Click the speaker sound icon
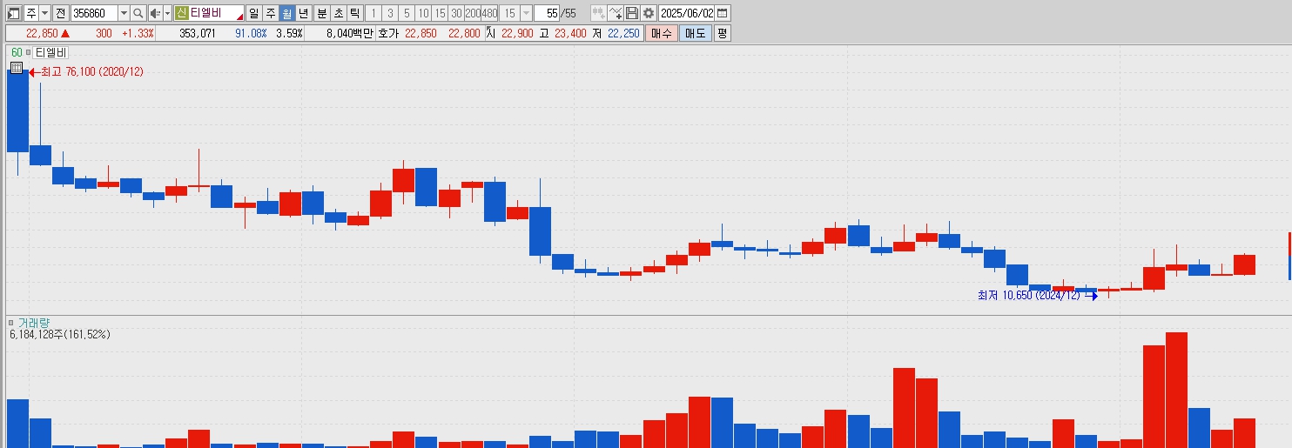 155,13
